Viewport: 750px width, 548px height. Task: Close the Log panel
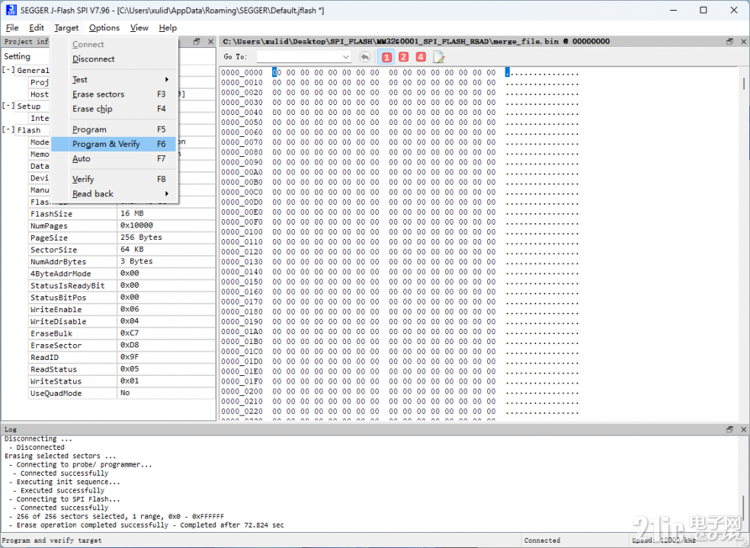pyautogui.click(x=743, y=429)
